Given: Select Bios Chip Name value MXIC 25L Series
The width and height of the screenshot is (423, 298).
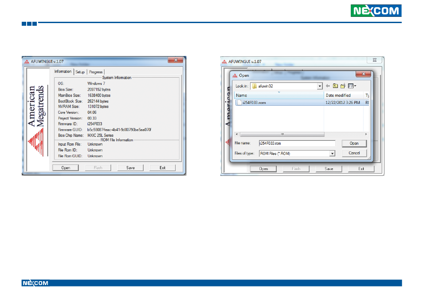Looking at the screenshot, I should [x=100, y=135].
